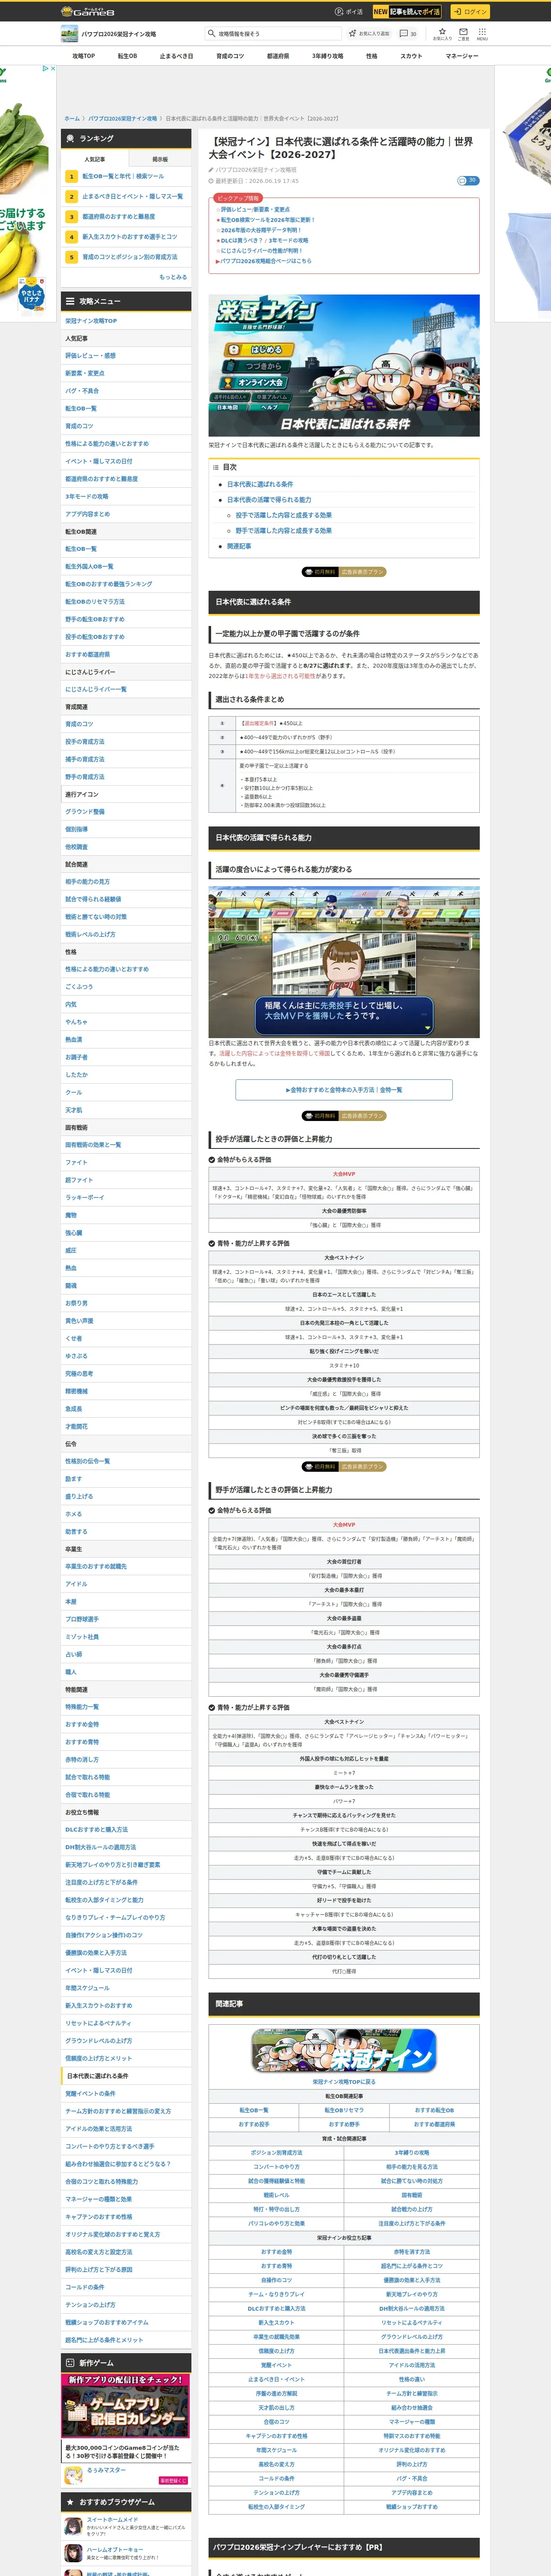
Task: Open おすすめ都道府県 in the related articles table
Action: coord(434,2124)
